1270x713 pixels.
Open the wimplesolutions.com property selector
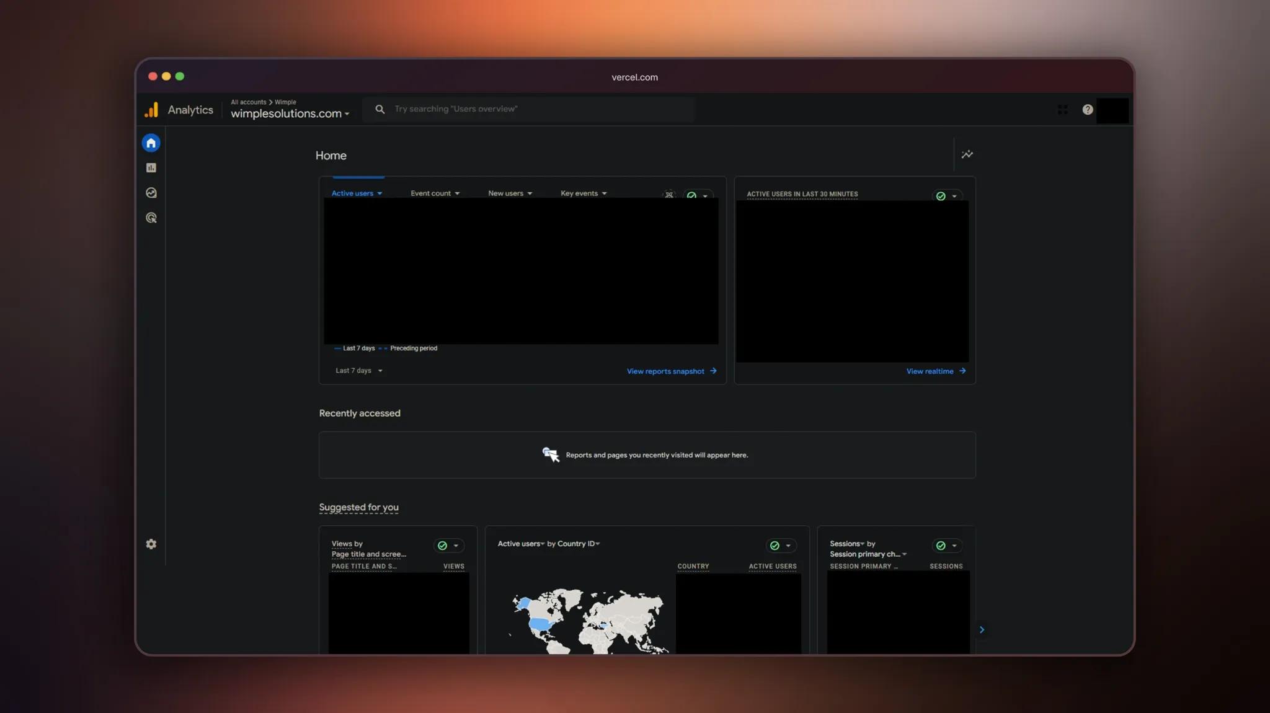pyautogui.click(x=290, y=113)
